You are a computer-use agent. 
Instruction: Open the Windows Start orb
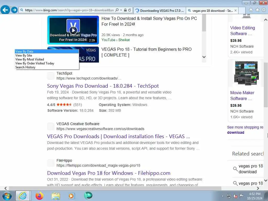[7, 196]
